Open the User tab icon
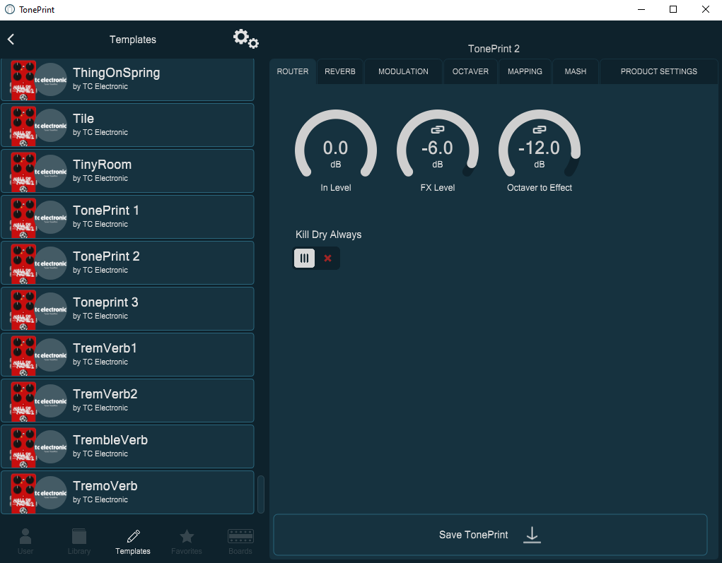The width and height of the screenshot is (722, 563). (x=25, y=536)
